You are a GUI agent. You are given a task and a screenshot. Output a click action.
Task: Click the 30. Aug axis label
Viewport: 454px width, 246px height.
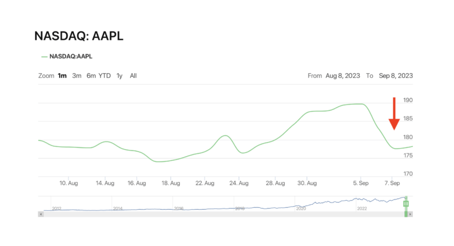click(x=307, y=183)
